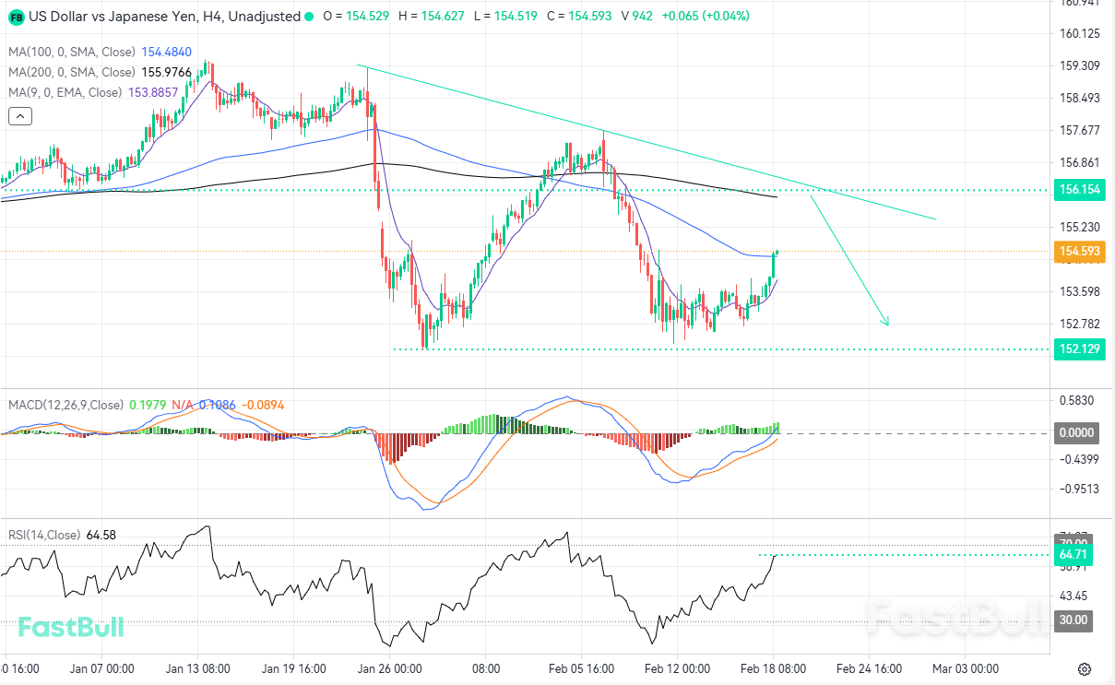Click the Jan 26 00:00 time axis label
The height and width of the screenshot is (685, 1115).
pyautogui.click(x=390, y=668)
